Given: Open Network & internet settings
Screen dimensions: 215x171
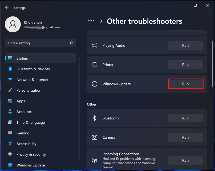Looking at the screenshot, I should [40, 80].
